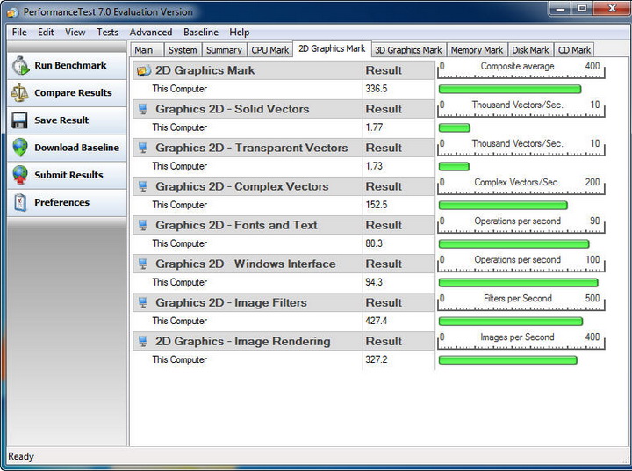Select the Graphics 2D - Transparent Vectors heading
The image size is (632, 471).
tap(252, 148)
